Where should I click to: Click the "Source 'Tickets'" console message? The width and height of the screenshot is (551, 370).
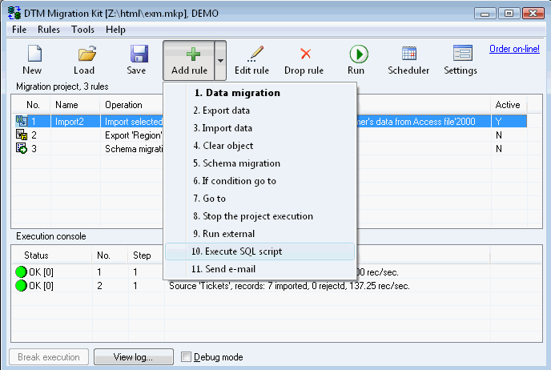click(289, 286)
